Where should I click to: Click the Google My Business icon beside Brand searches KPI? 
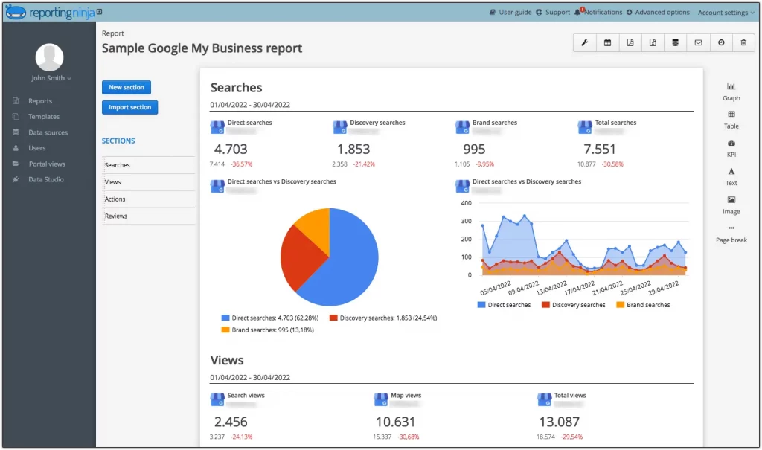point(462,127)
